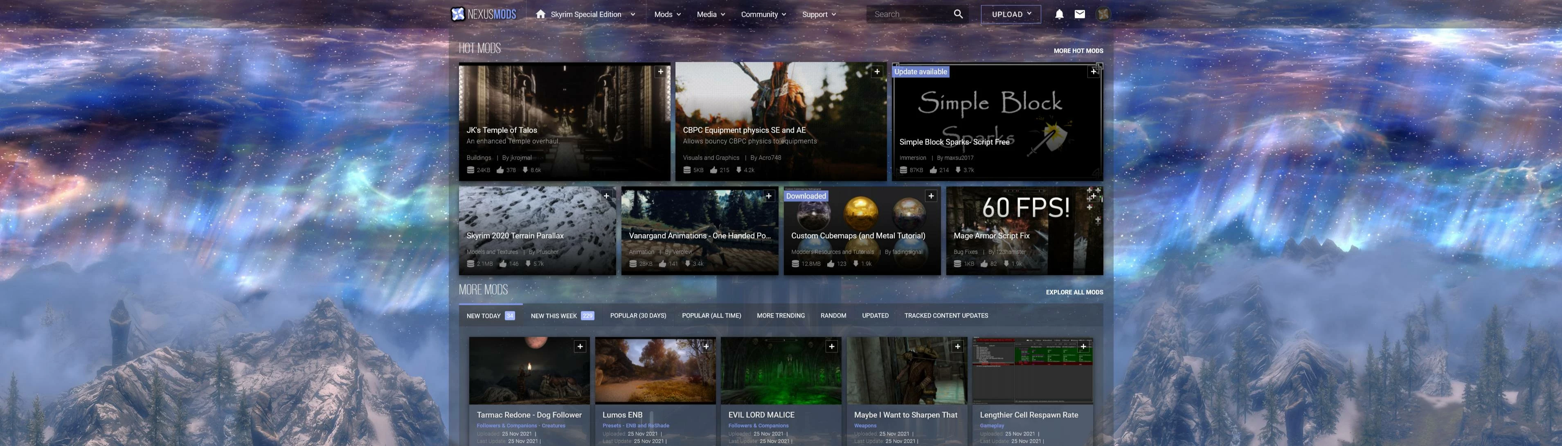The width and height of the screenshot is (1562, 446).
Task: Track Lengthier Cell Respawn Rate plus icon
Action: pos(1083,347)
